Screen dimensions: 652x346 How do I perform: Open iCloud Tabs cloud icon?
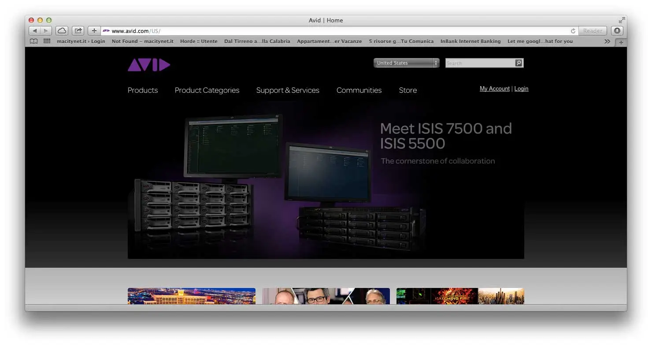coord(62,31)
